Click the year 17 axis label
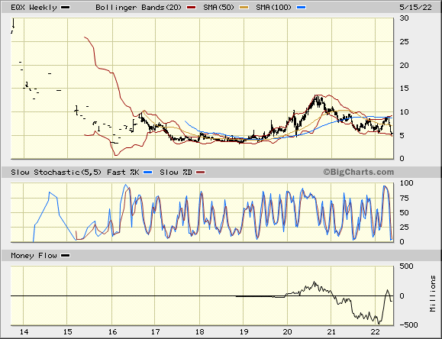442x339 pixels. [x=156, y=332]
